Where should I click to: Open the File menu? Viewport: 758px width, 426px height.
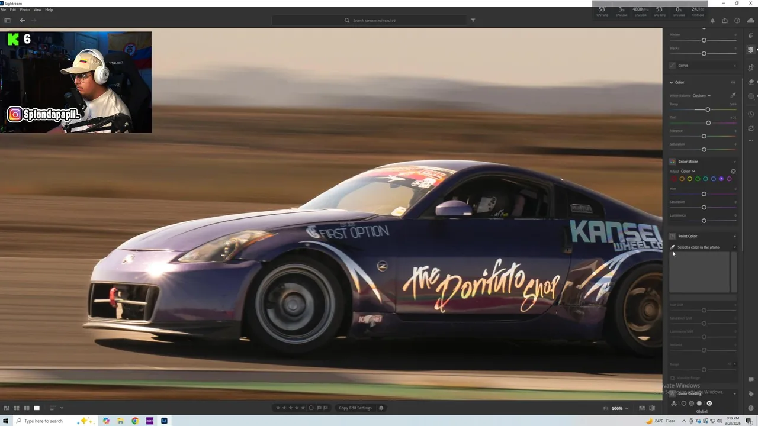click(4, 9)
